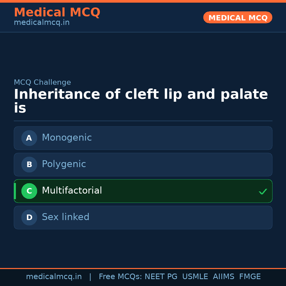Click the green checkmark on Multifactorial
The image size is (286, 286).
pos(263,191)
